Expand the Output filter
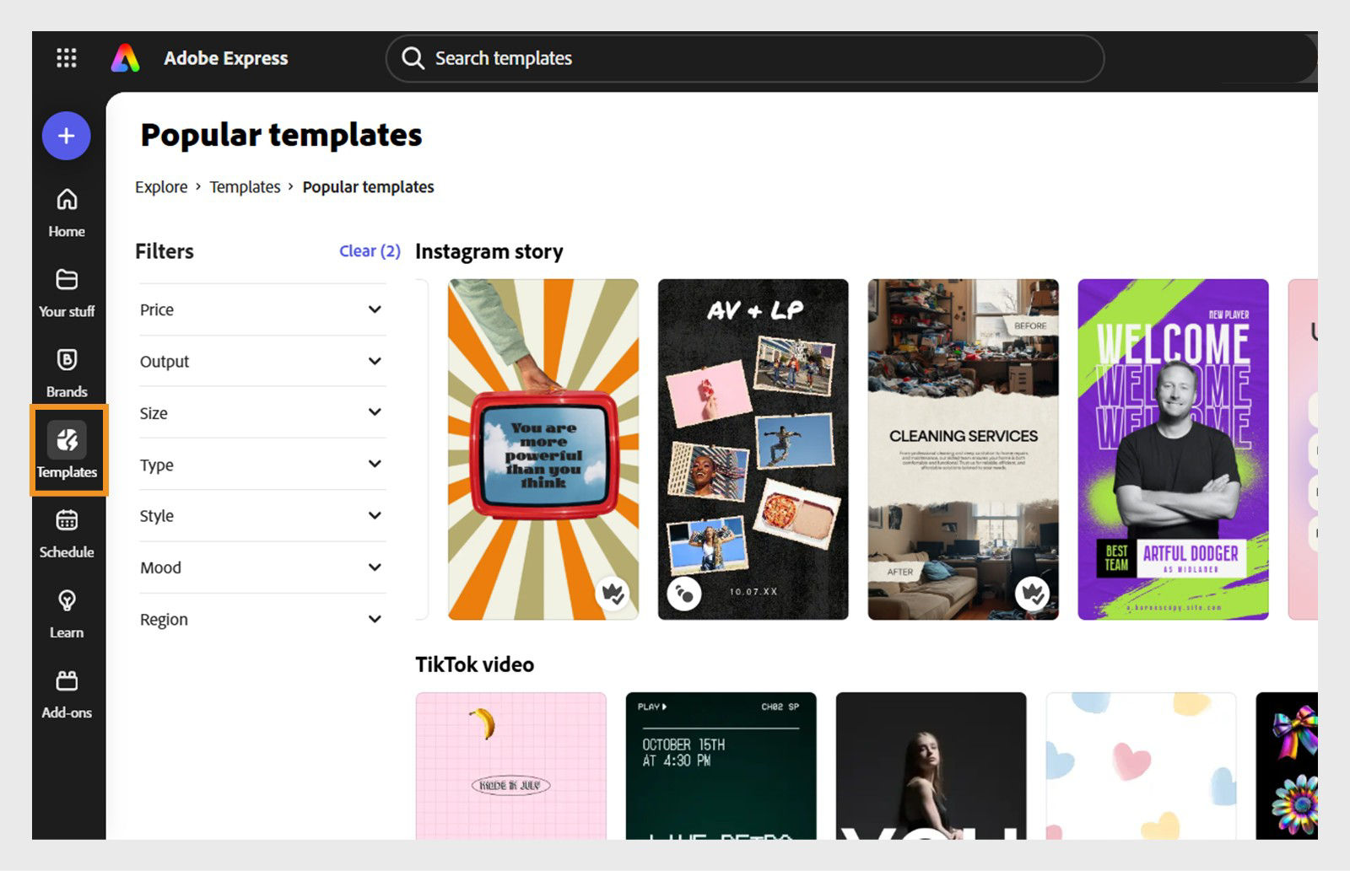The width and height of the screenshot is (1350, 871). point(262,361)
